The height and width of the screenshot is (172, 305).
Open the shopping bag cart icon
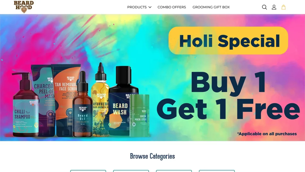(x=284, y=7)
